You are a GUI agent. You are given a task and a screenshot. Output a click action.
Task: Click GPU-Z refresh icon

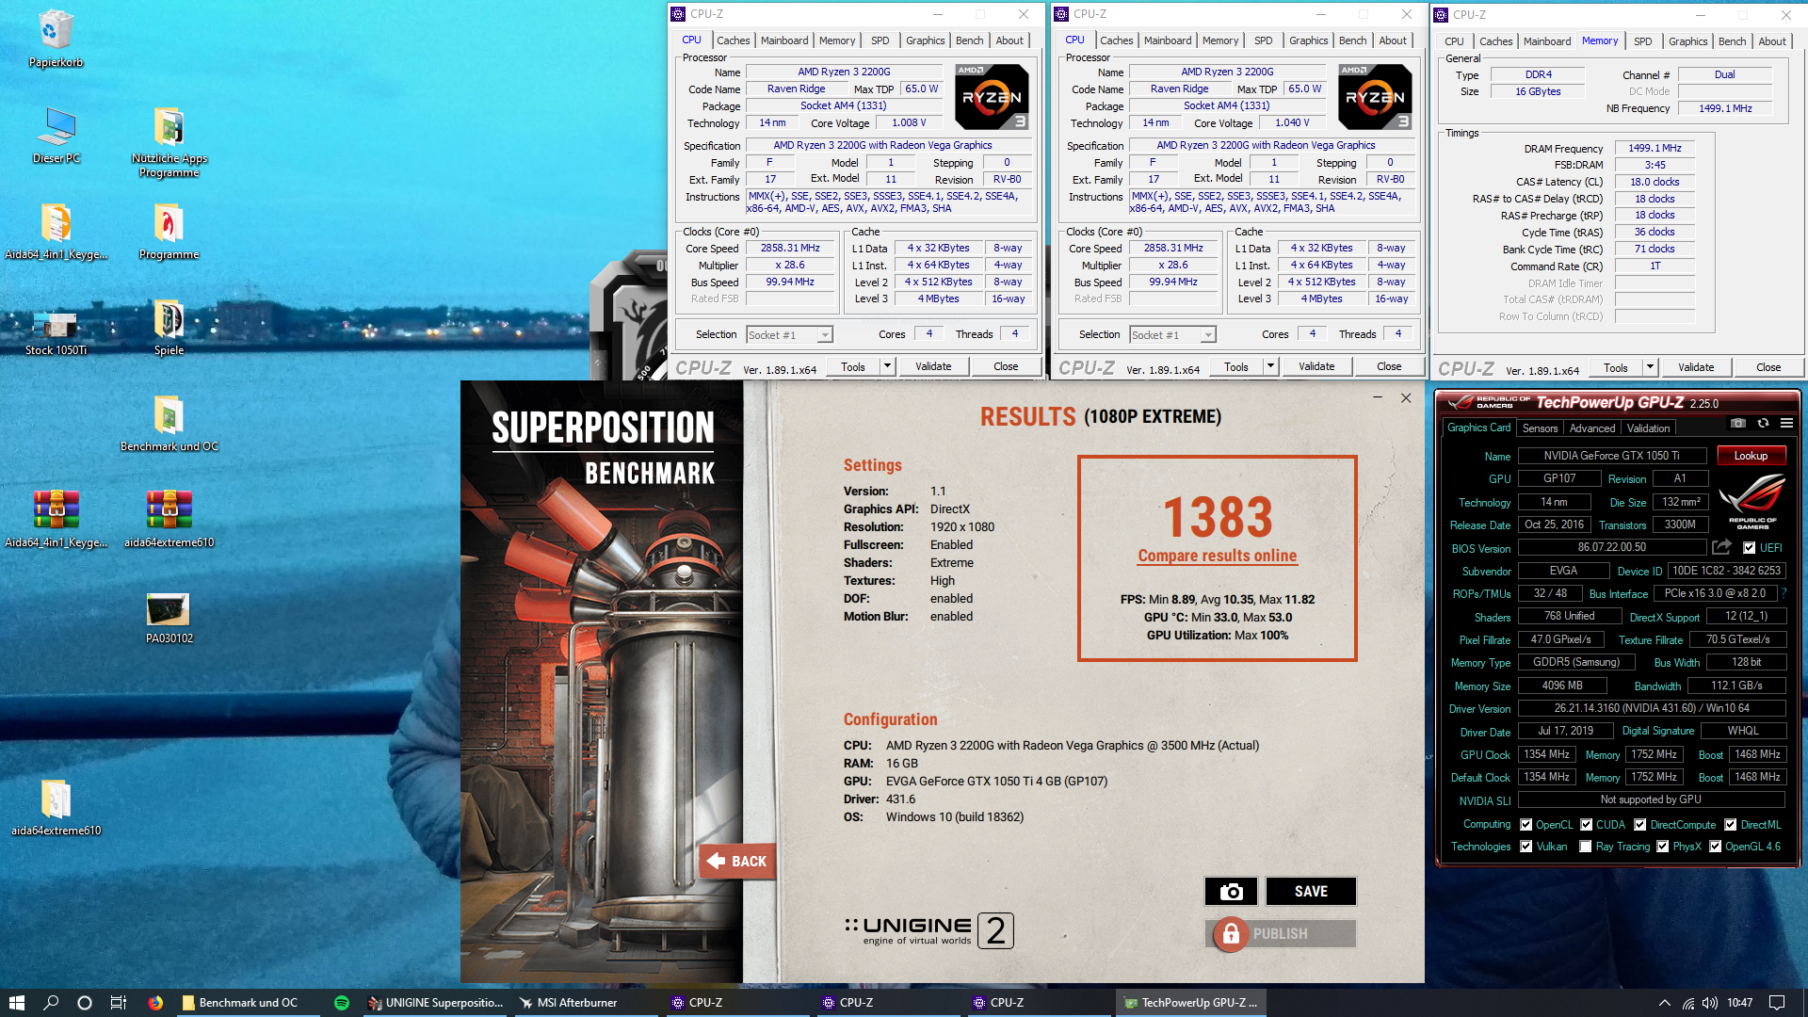pyautogui.click(x=1763, y=423)
